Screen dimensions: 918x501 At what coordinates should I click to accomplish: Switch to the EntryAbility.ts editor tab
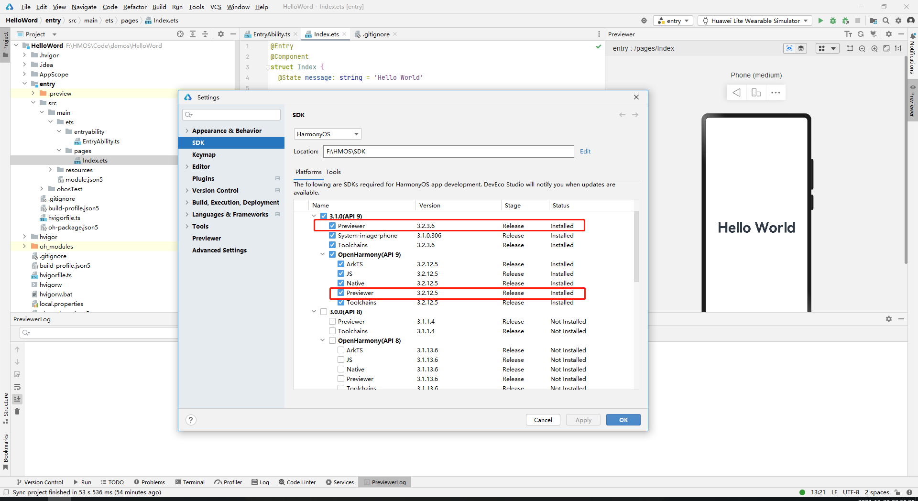[x=272, y=34]
